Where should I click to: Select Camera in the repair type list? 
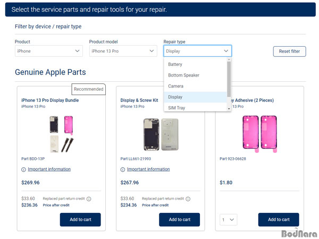tap(175, 86)
